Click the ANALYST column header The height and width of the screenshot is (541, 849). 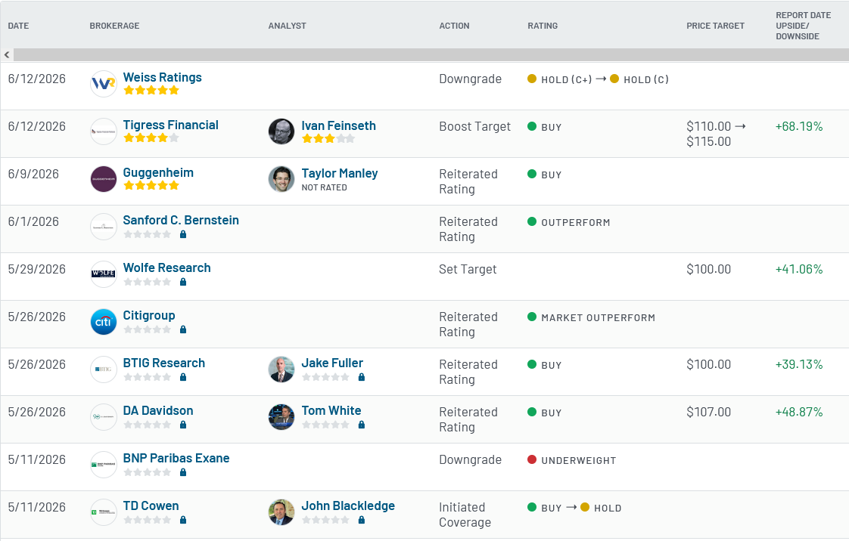tap(287, 26)
